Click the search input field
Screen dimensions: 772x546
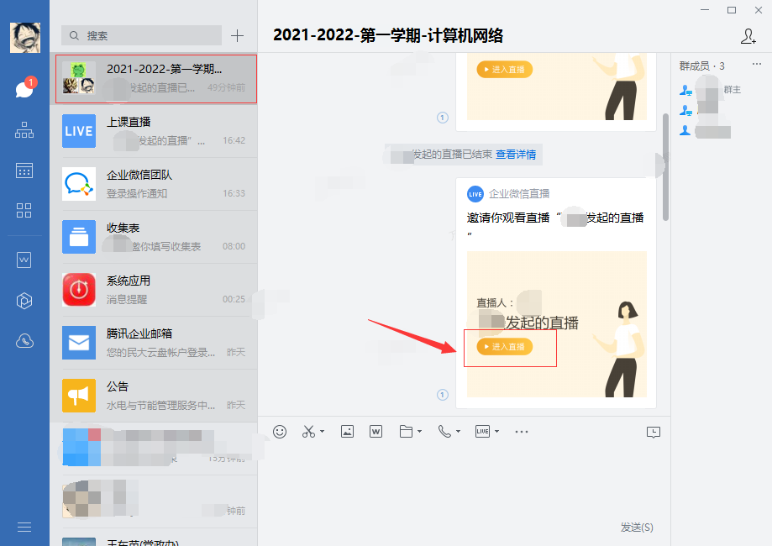click(141, 35)
